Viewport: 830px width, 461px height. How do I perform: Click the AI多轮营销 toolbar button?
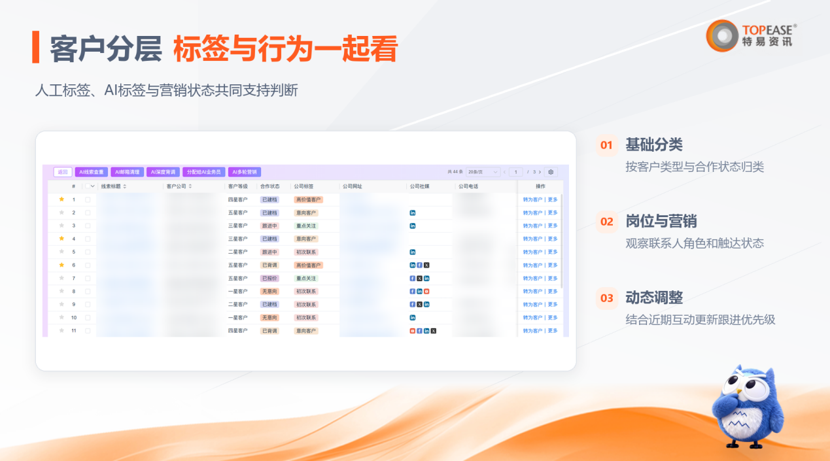tap(245, 172)
